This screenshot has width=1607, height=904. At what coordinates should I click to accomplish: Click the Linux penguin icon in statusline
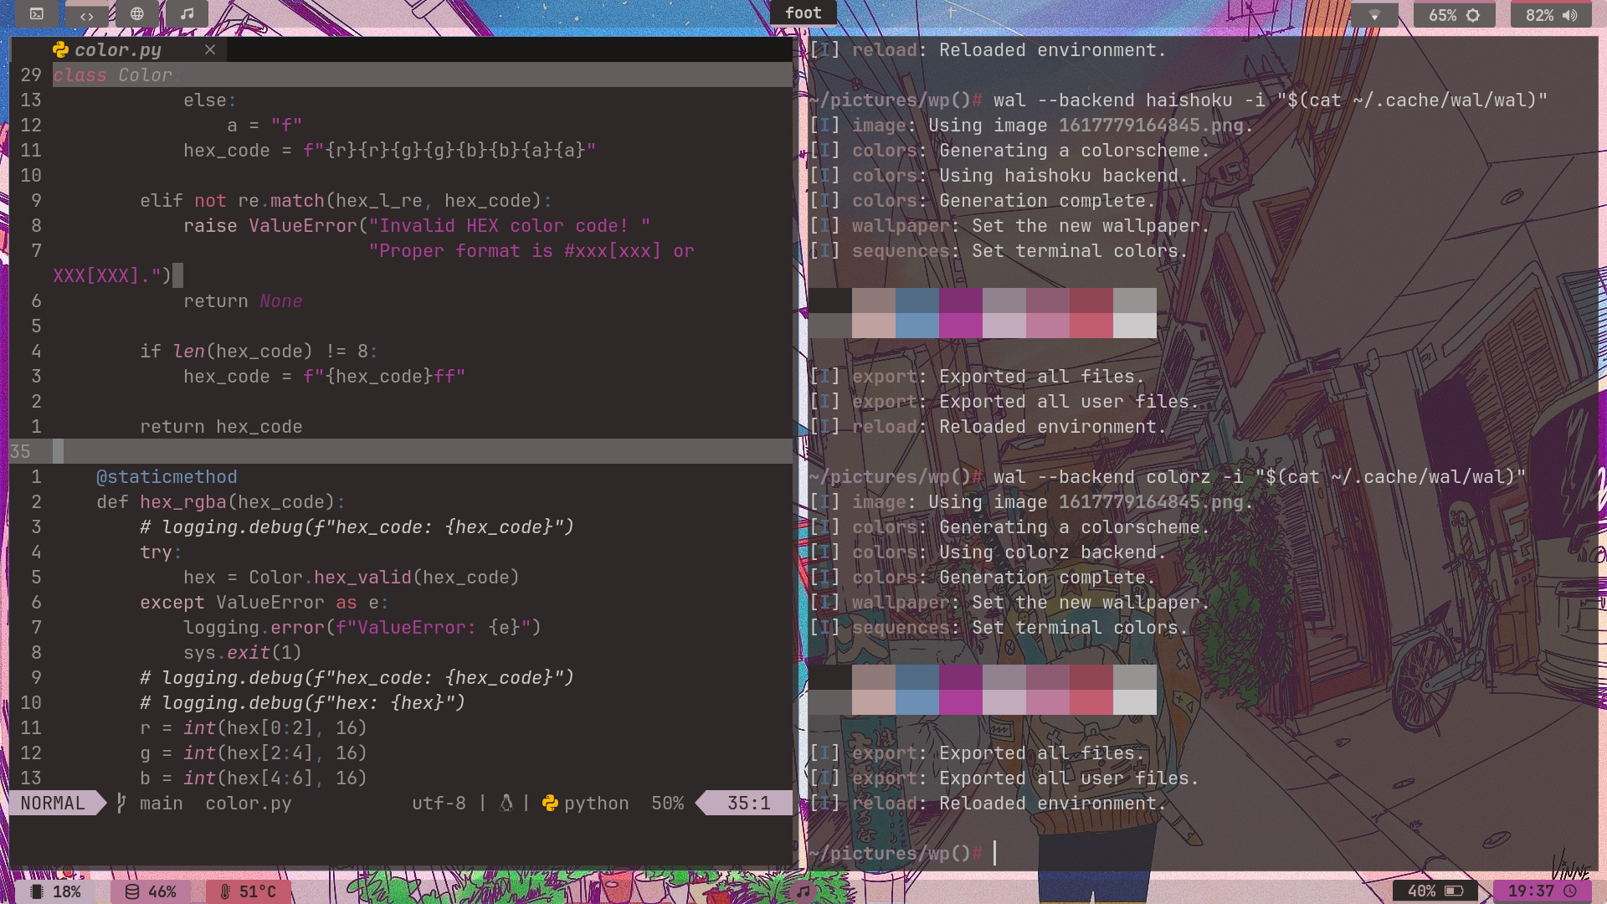pyautogui.click(x=506, y=804)
